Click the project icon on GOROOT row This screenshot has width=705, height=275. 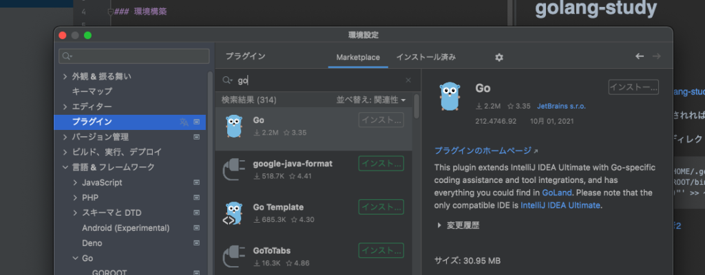[x=196, y=272]
